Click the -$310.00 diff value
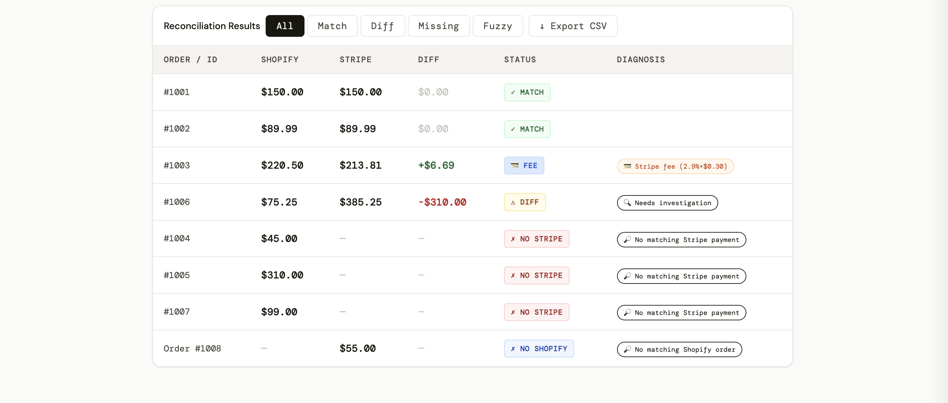 (442, 202)
